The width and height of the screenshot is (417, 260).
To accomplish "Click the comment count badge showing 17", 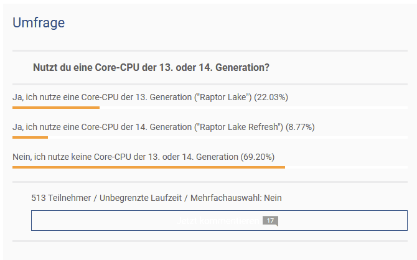I will click(270, 221).
